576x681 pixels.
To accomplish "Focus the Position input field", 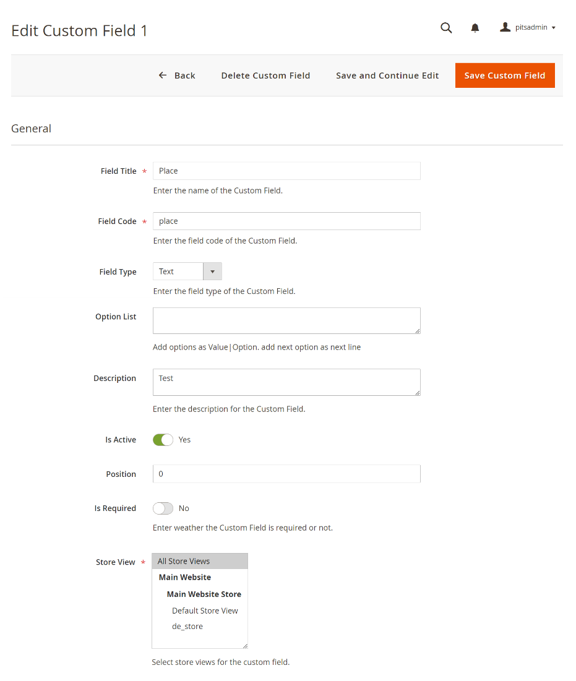I will (286, 474).
